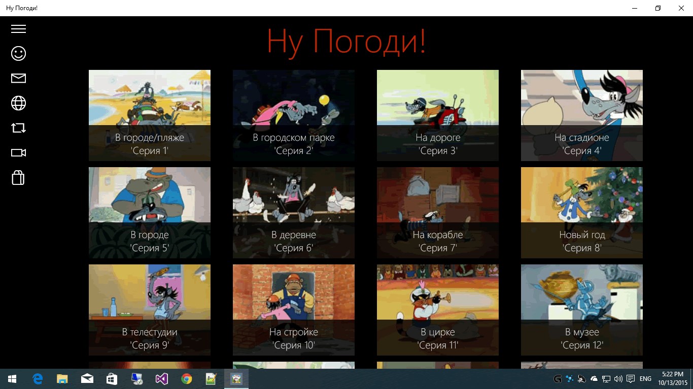Viewport: 693px width, 389px height.
Task: Choose 'Новый год' Серия 8 tile
Action: (x=582, y=213)
